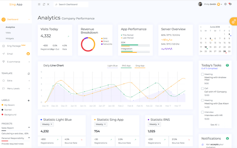Click the Sales Report progress bar
This screenshot has width=237, height=148.
(15, 131)
